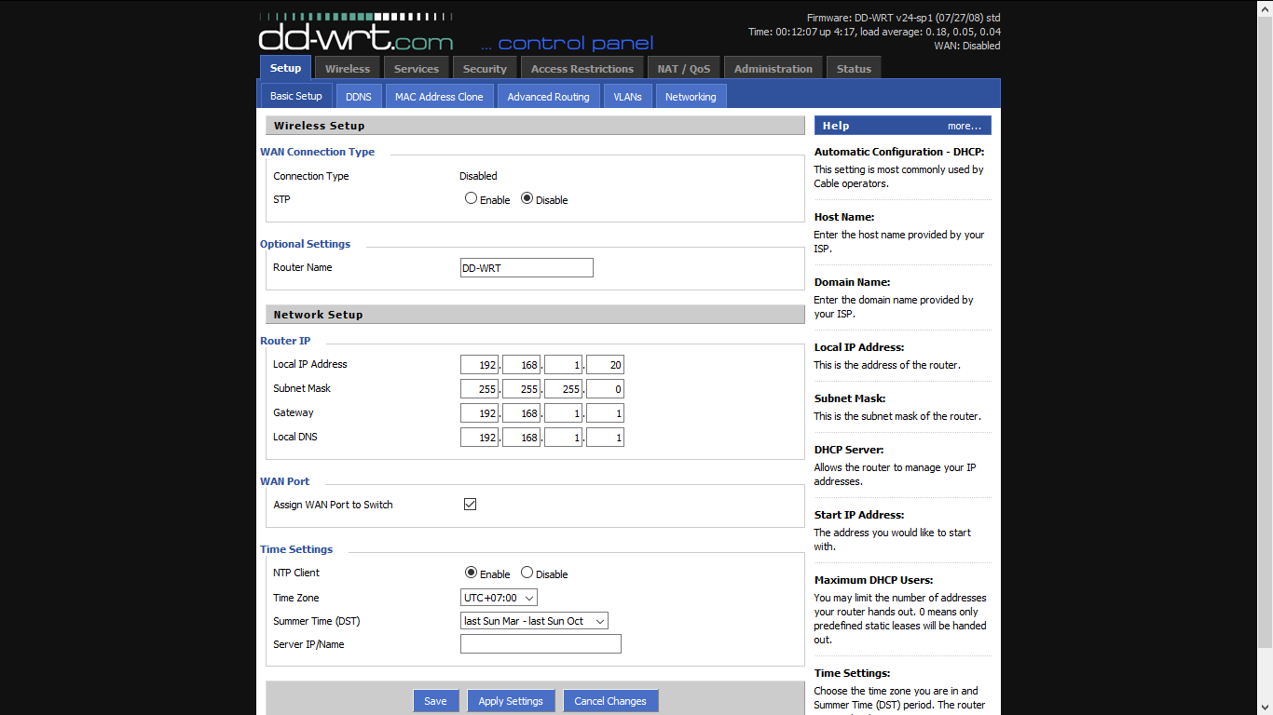Click Subnet Mask last octet field

(x=605, y=389)
